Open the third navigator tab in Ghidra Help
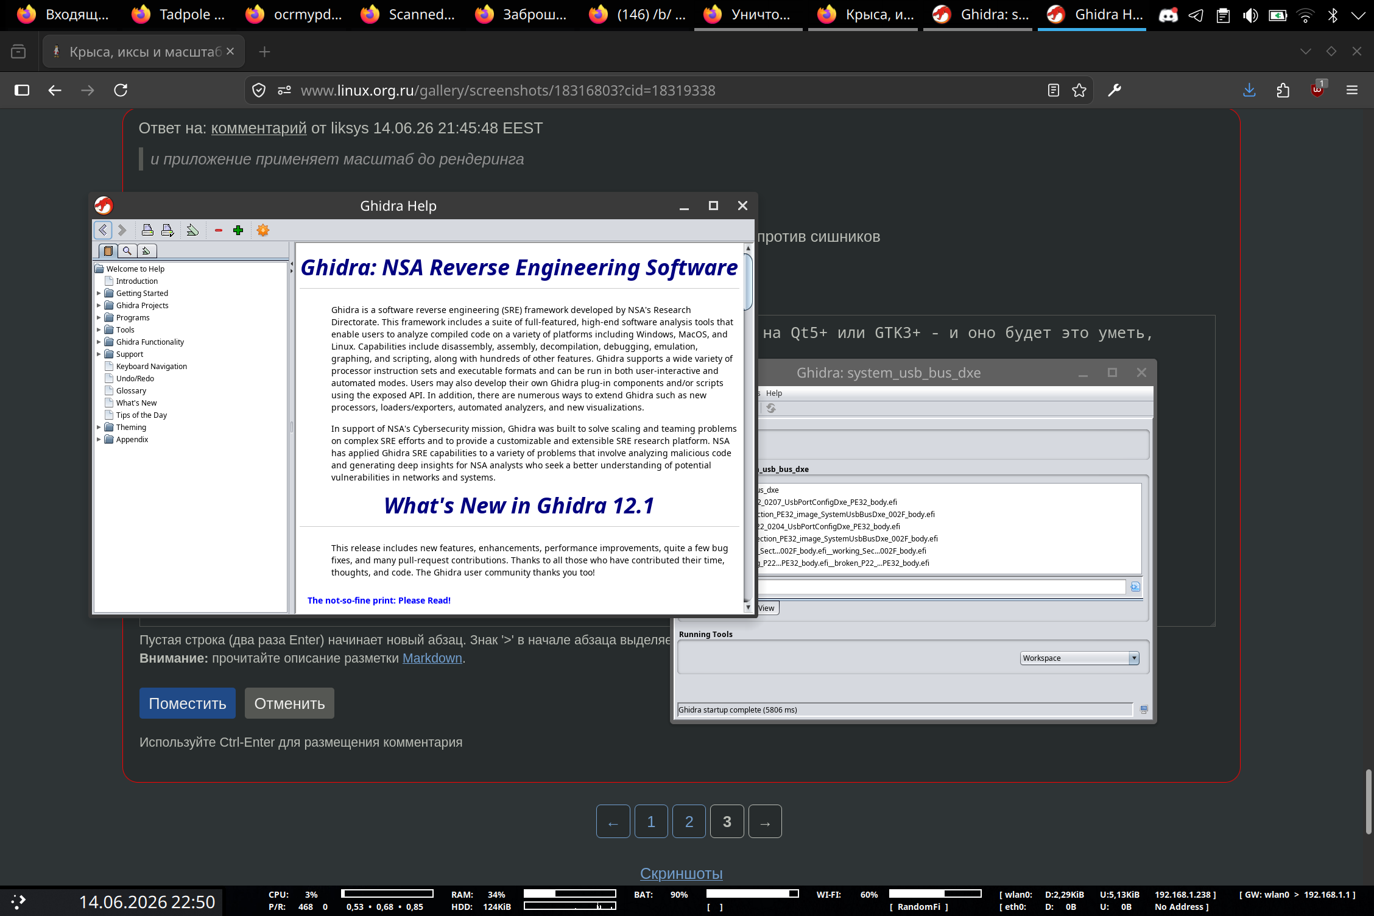The width and height of the screenshot is (1374, 916). tap(146, 251)
